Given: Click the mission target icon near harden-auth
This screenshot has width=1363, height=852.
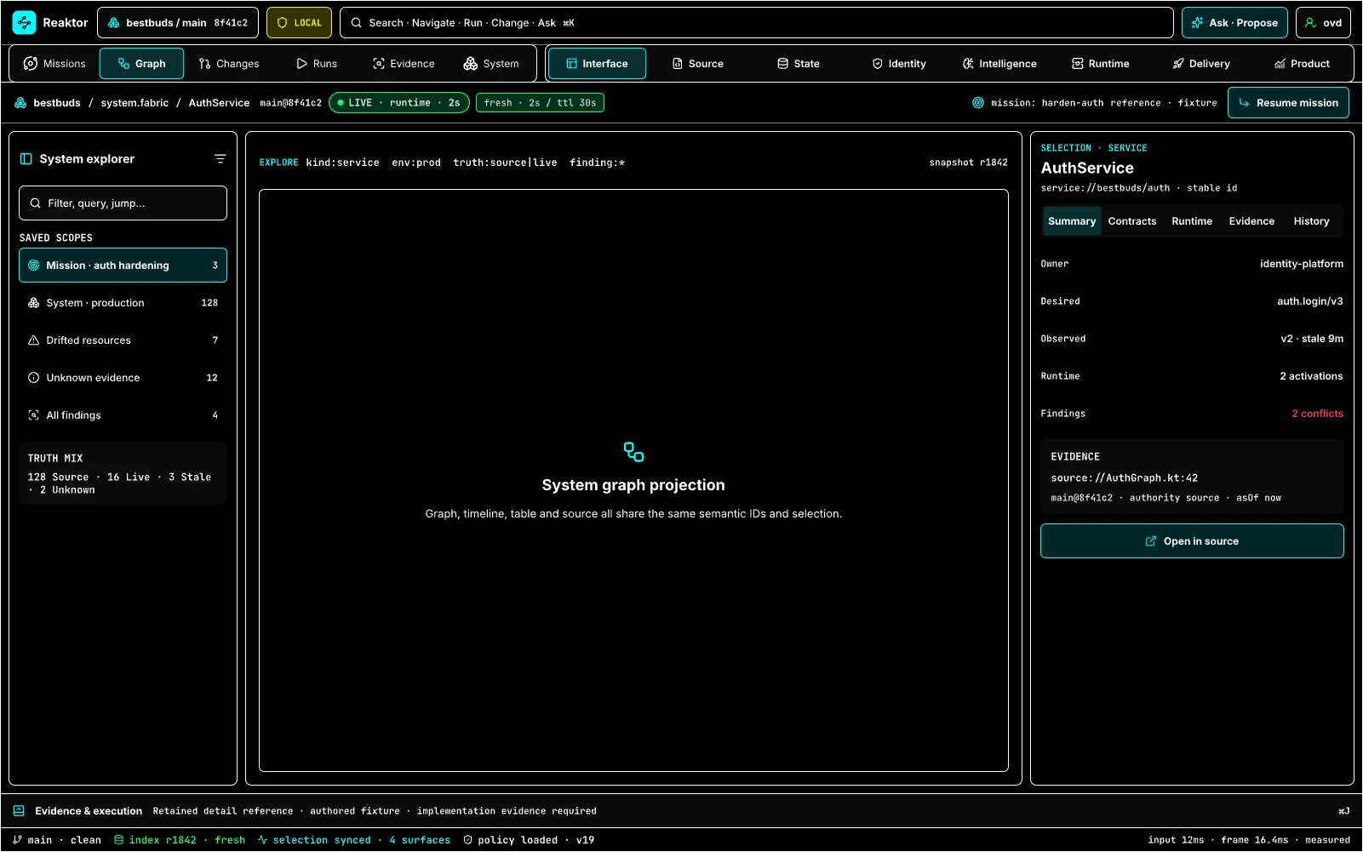Looking at the screenshot, I should tap(978, 103).
